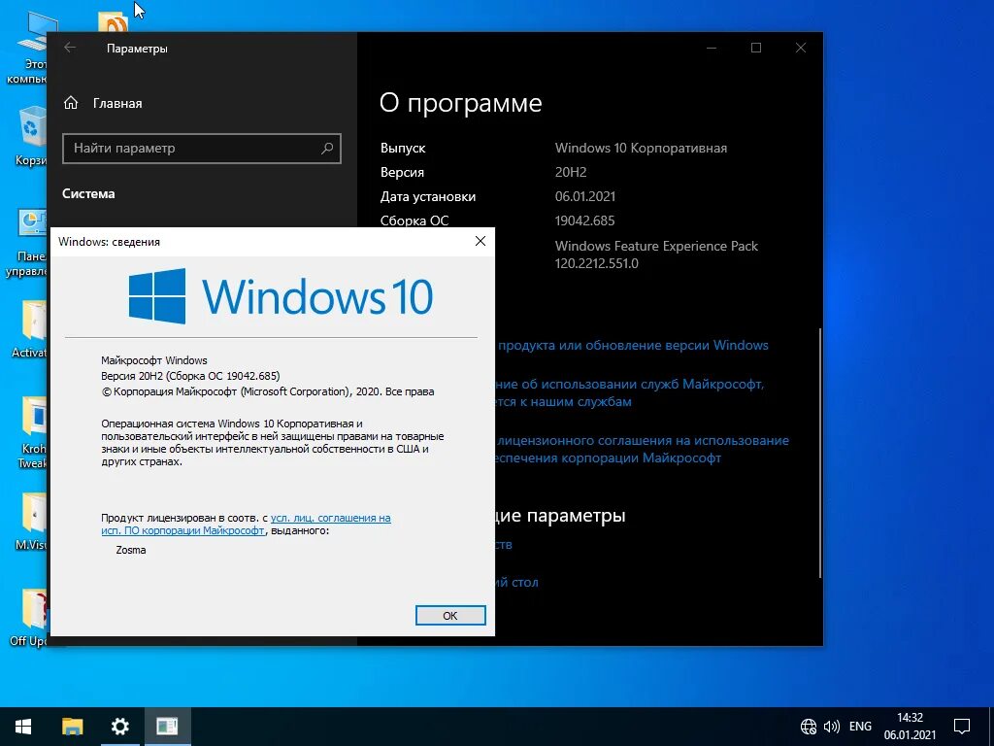
Task: Select the Activators folder on desktop
Action: click(x=29, y=328)
